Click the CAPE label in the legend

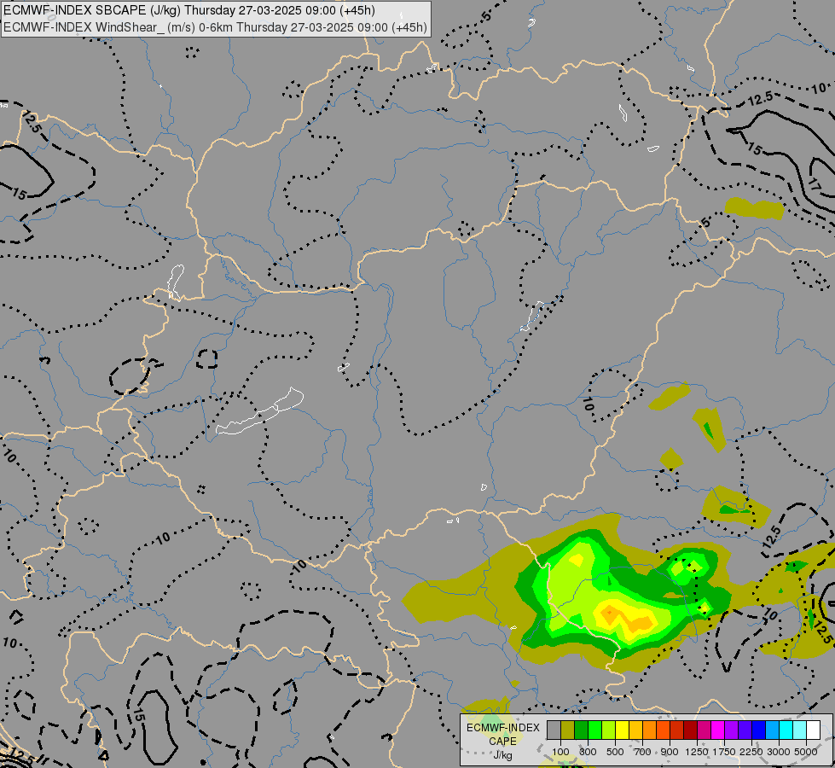[502, 741]
